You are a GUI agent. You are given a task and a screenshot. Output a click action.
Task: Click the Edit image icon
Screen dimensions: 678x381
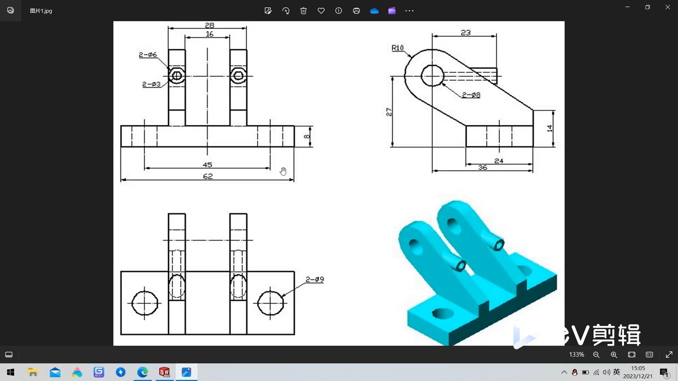click(x=268, y=11)
